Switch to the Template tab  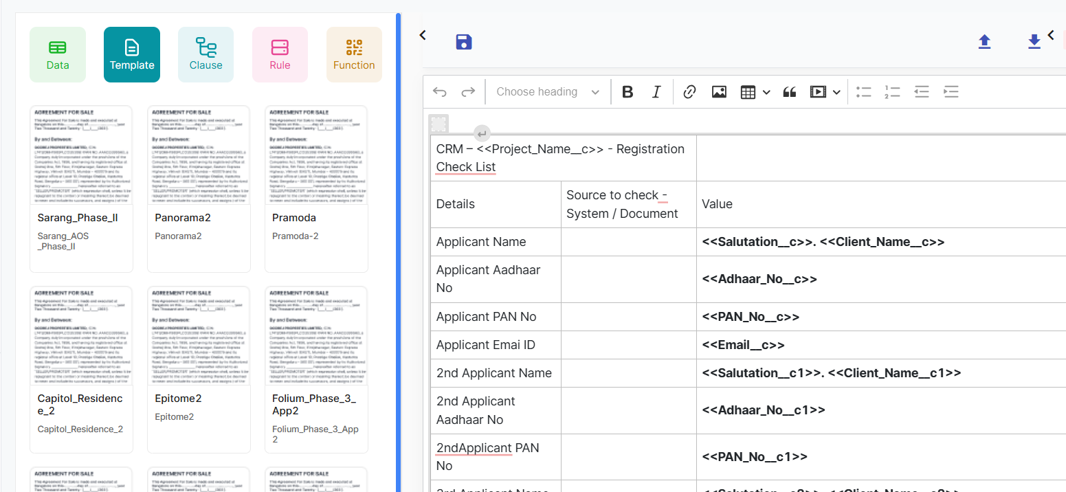132,55
